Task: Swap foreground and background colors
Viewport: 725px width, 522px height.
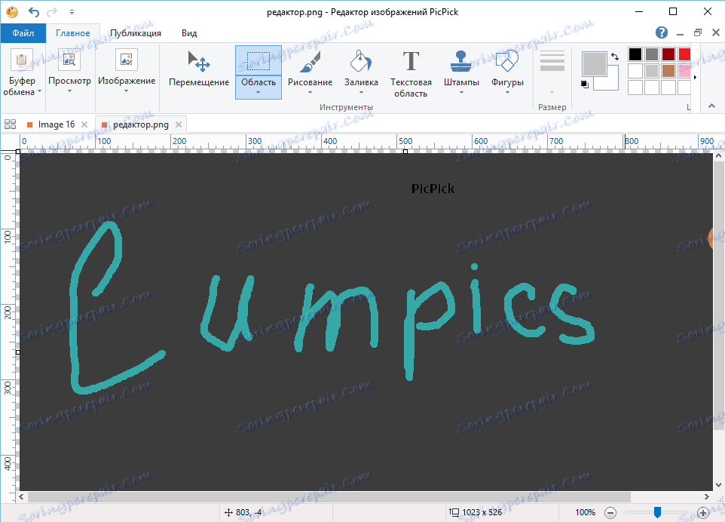Action: (615, 57)
